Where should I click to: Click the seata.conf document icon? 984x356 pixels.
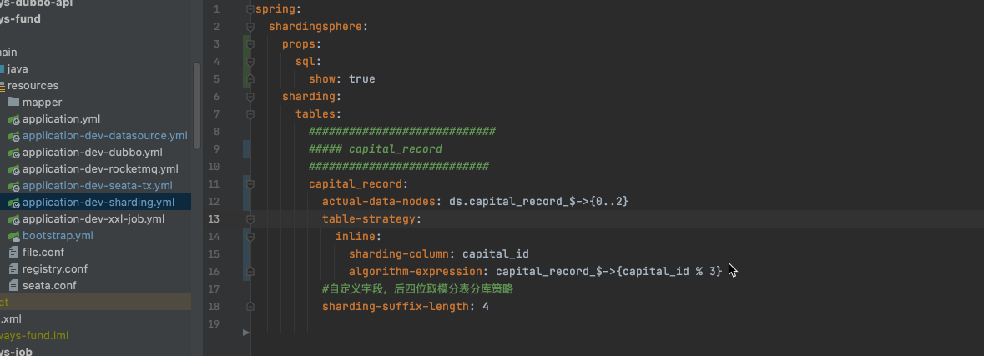pos(13,286)
